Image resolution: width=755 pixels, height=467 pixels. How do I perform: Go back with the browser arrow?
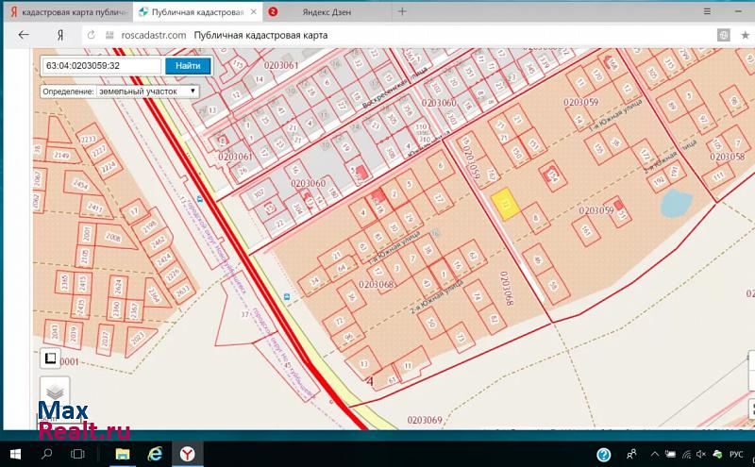tap(24, 35)
